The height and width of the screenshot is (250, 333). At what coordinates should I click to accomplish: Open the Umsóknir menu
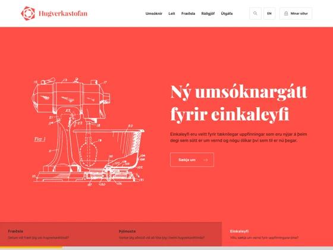[154, 13]
